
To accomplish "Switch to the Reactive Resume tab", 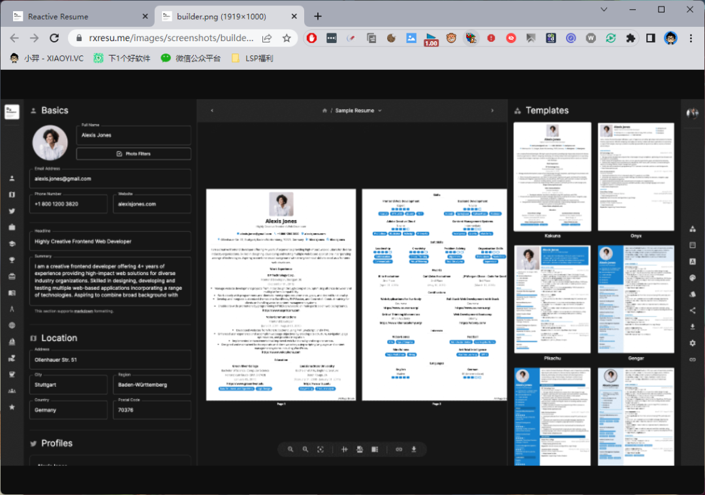I will click(80, 16).
